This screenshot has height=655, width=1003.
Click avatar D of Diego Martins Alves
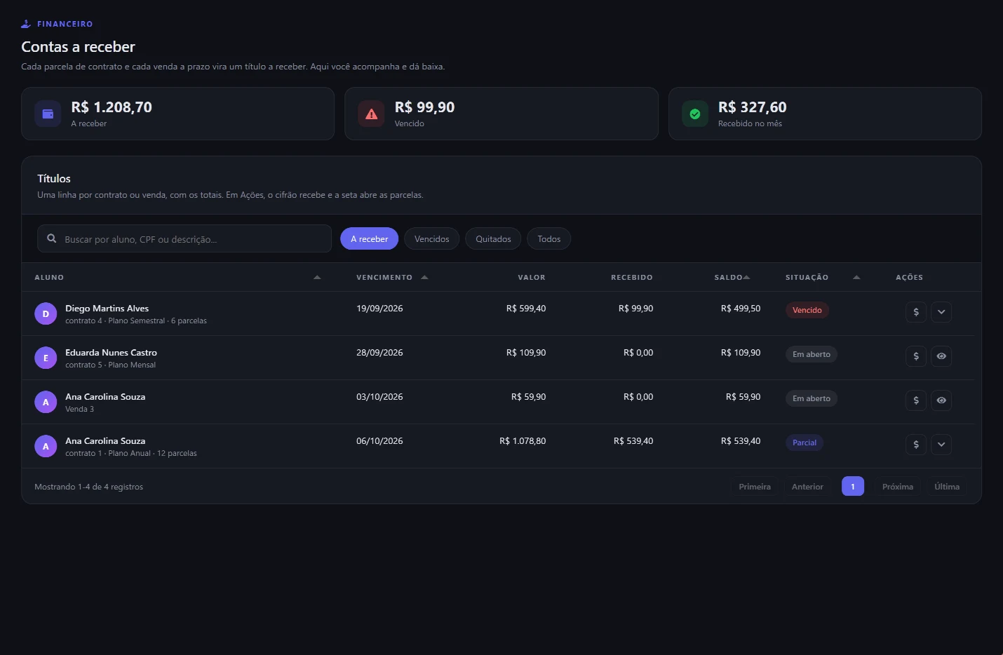(46, 313)
